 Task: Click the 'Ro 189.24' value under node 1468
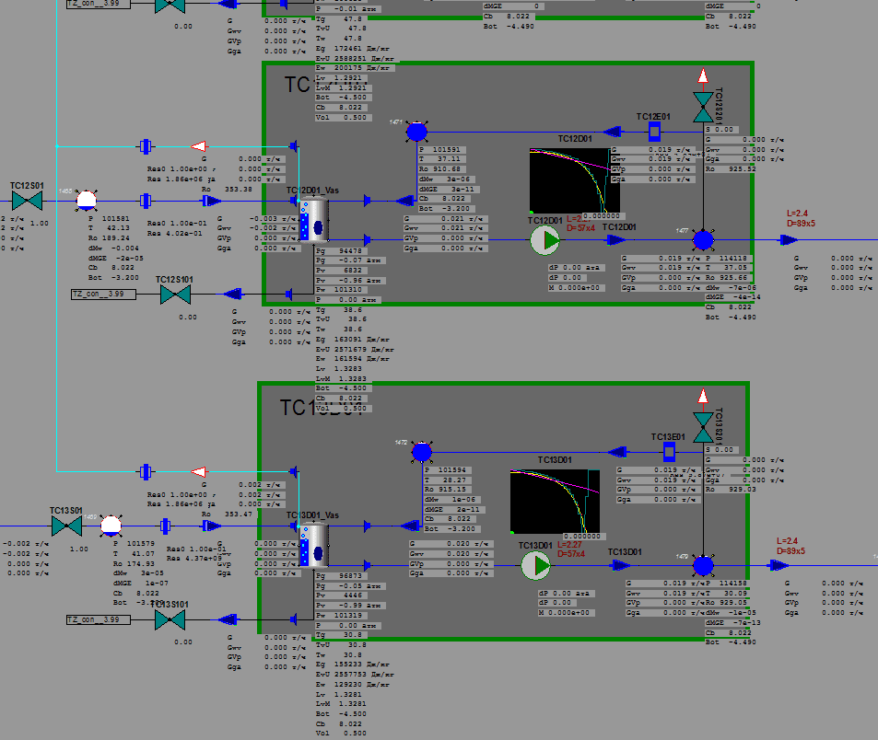tap(110, 237)
